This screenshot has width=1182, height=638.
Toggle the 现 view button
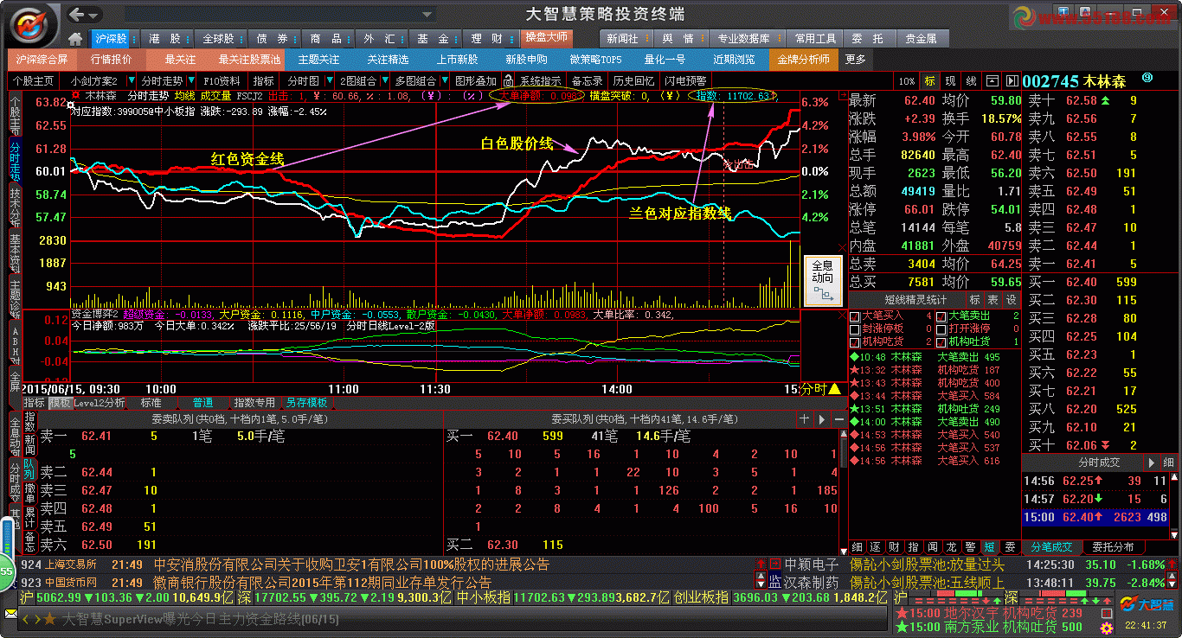[x=950, y=80]
